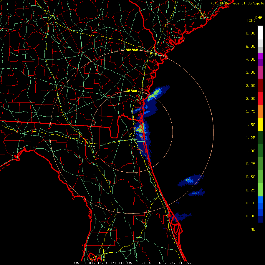Viewport: 265px width, 265px height.
Task: Click the ONE HOUR PRECIPITATION KJAX title text
Action: (132, 263)
